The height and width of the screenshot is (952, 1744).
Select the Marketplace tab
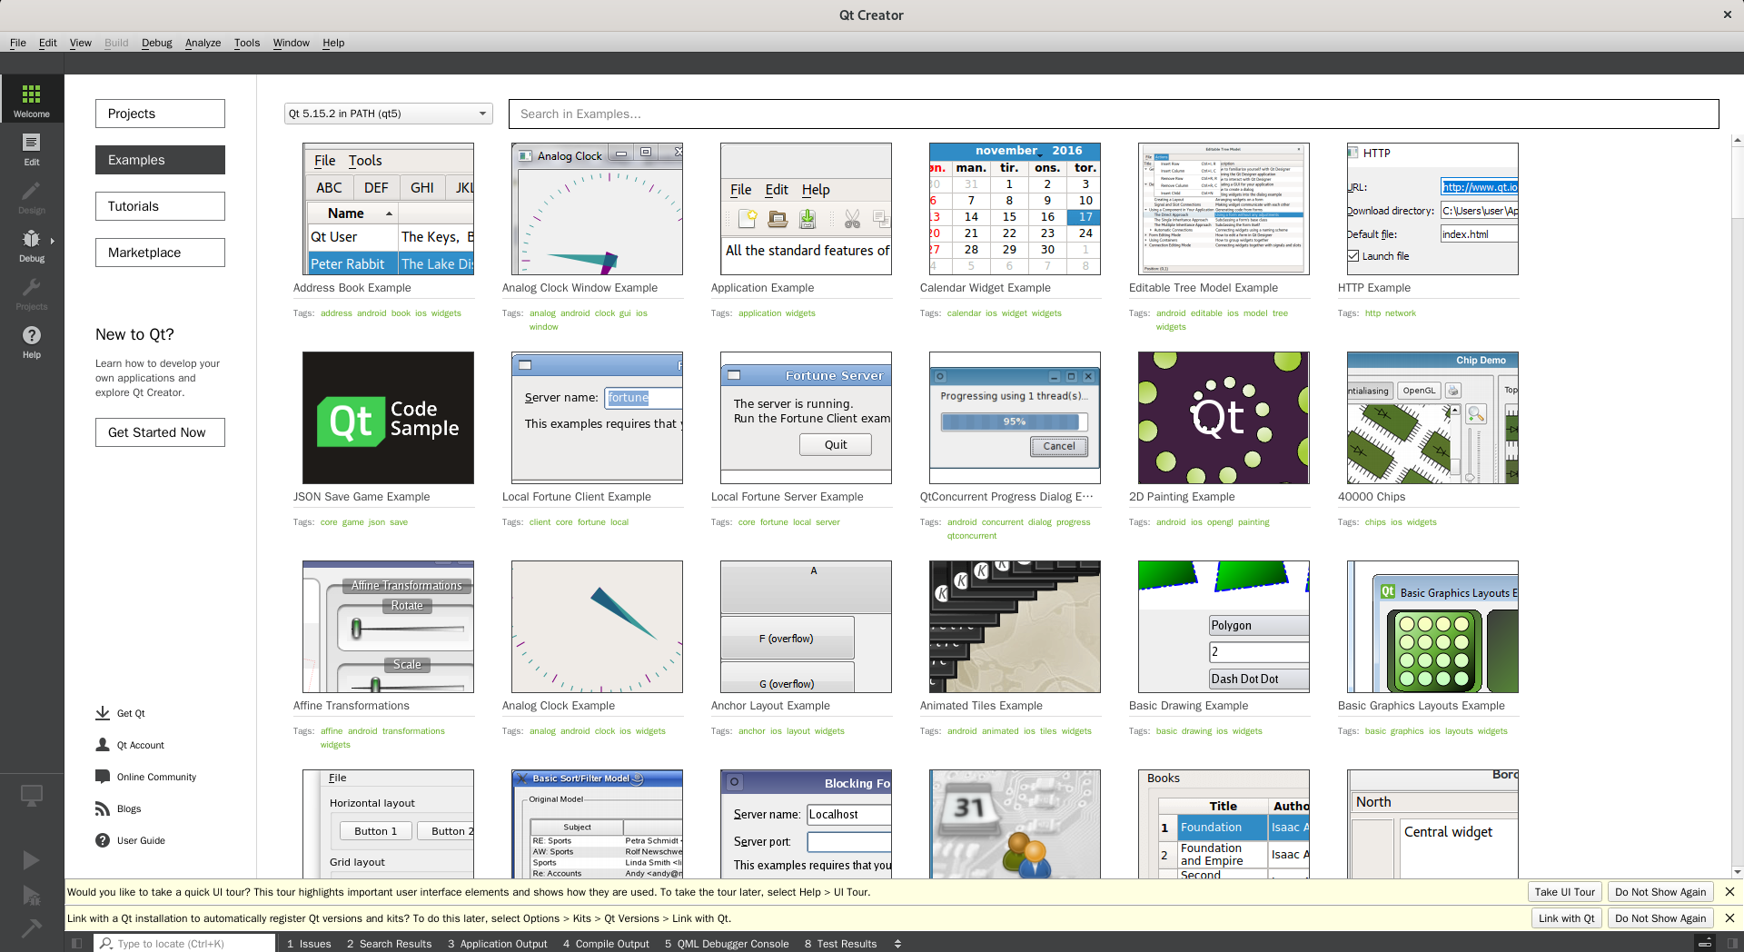click(x=160, y=253)
